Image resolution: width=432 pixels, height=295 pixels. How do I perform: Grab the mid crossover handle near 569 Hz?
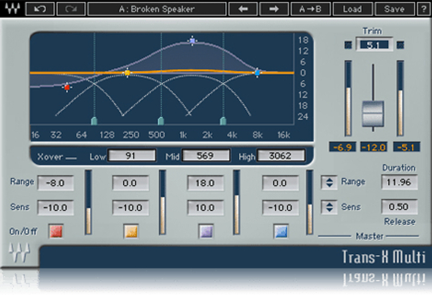click(x=161, y=121)
